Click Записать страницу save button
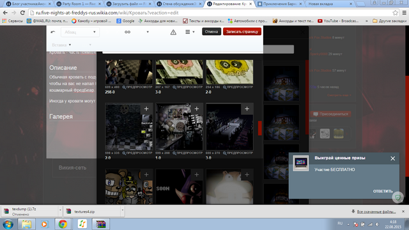 [242, 31]
